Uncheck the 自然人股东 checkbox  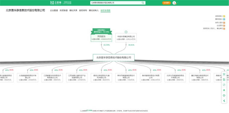224,23
